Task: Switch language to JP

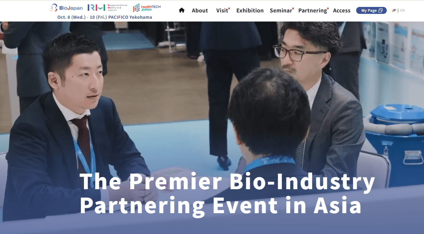Action: pos(394,10)
